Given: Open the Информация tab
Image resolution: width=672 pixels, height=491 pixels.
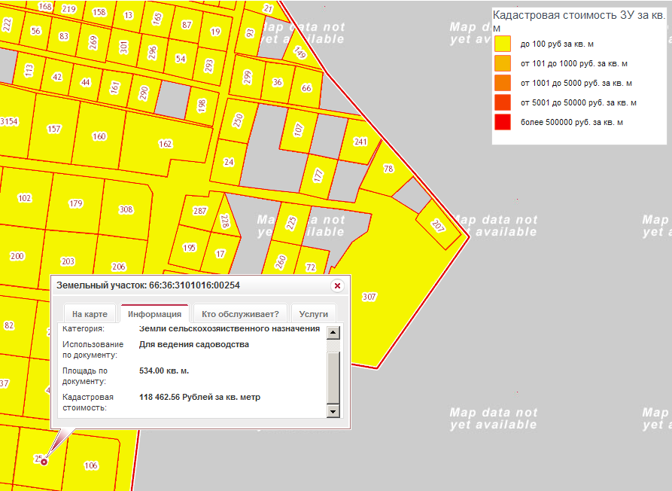Looking at the screenshot, I should (x=154, y=314).
